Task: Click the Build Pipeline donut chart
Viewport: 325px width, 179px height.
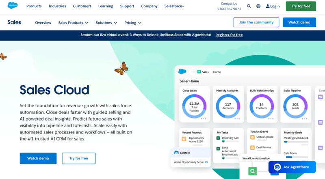Action: (x=295, y=106)
